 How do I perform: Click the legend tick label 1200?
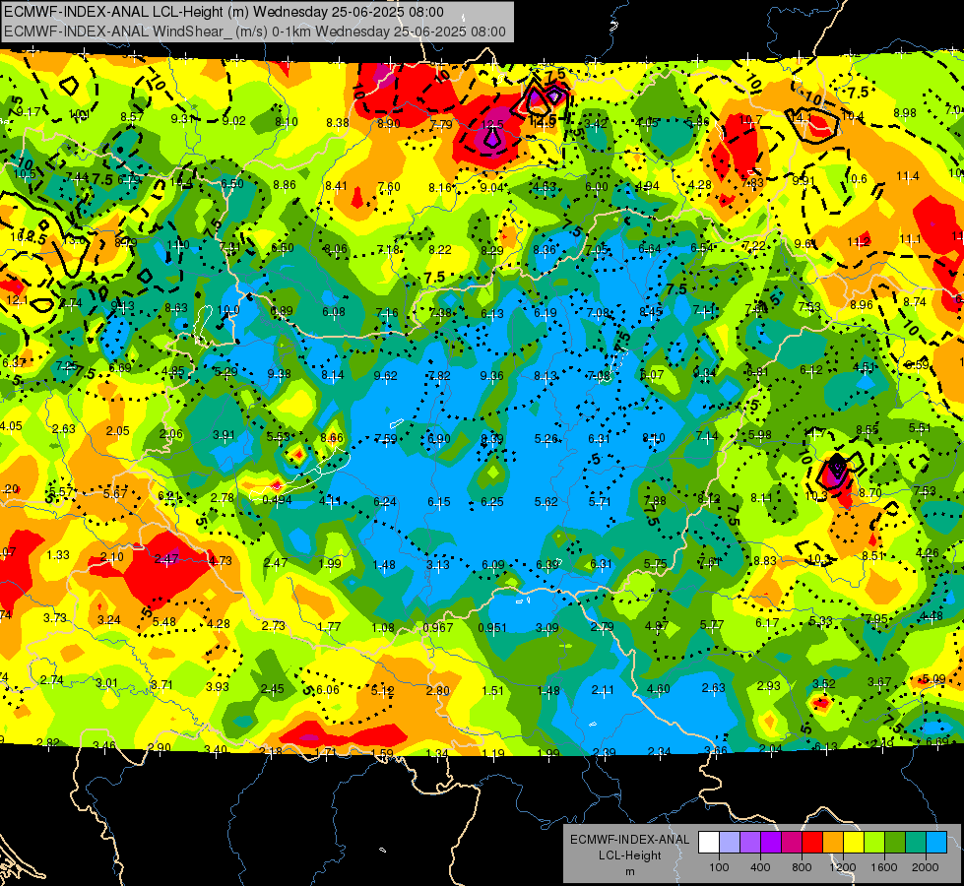click(x=843, y=867)
